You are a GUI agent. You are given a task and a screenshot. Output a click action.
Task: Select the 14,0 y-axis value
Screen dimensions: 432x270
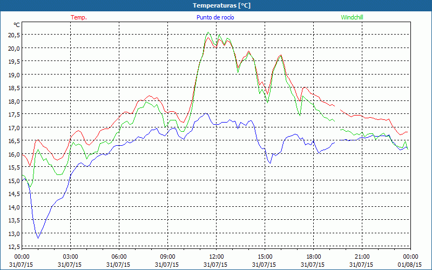coord(13,207)
